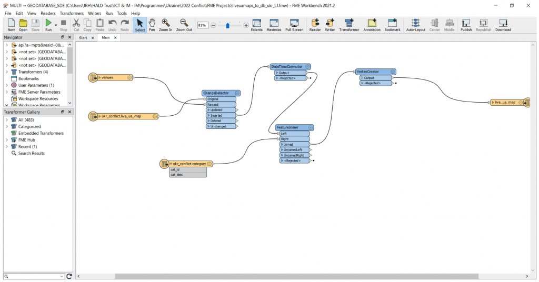Close the Navigator panel
Viewport: 539px width, 282px height.
coord(70,37)
